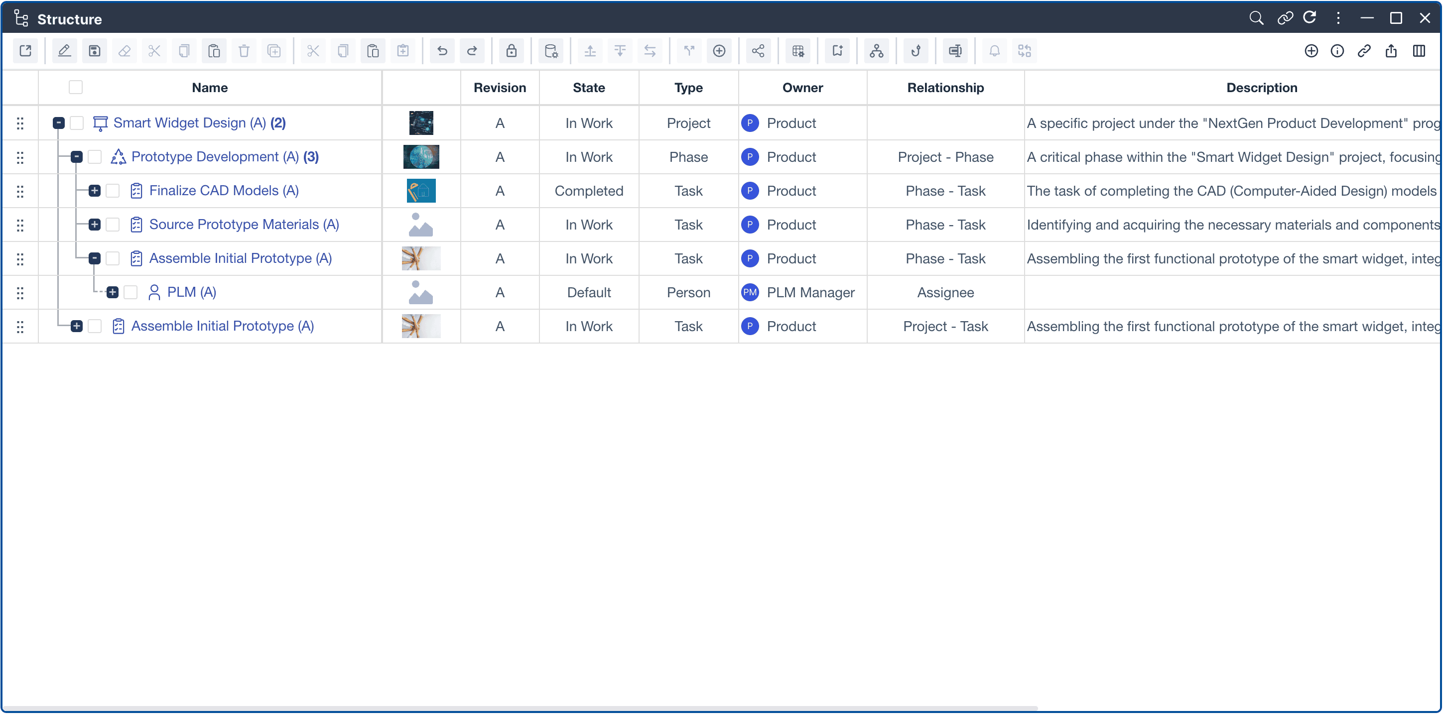This screenshot has width=1443, height=714.
Task: Check the Phase - Task Assemble Initial Prototype checkbox
Action: (x=113, y=258)
